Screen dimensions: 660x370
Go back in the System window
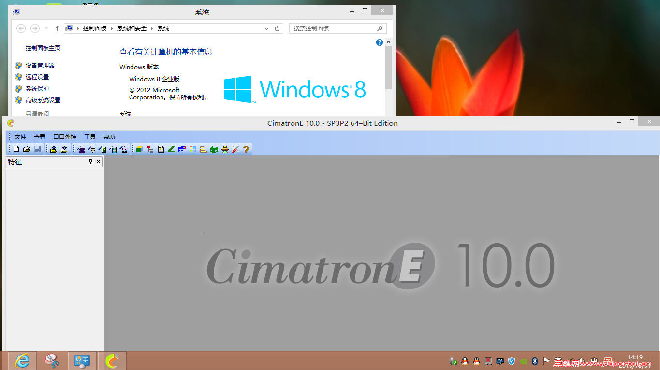(x=21, y=28)
